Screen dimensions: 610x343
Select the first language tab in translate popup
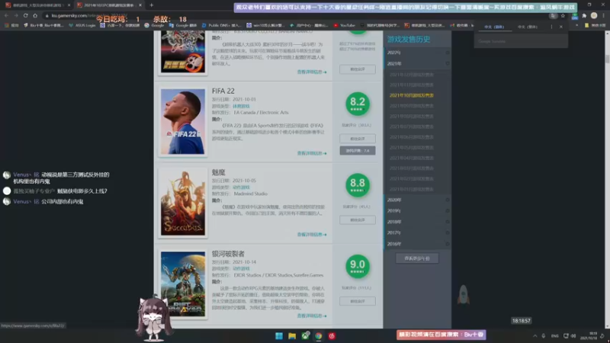click(494, 27)
